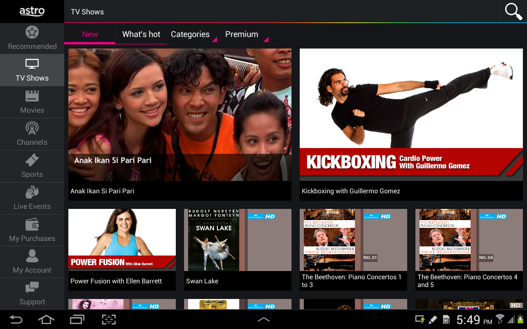Open Power Fusion with Ellen Barrett thumbnail
Viewport: 527px width, 329px height.
tap(122, 240)
